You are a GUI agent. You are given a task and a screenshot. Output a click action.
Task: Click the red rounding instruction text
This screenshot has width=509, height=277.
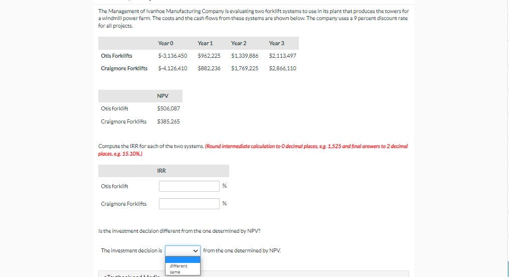click(253, 150)
